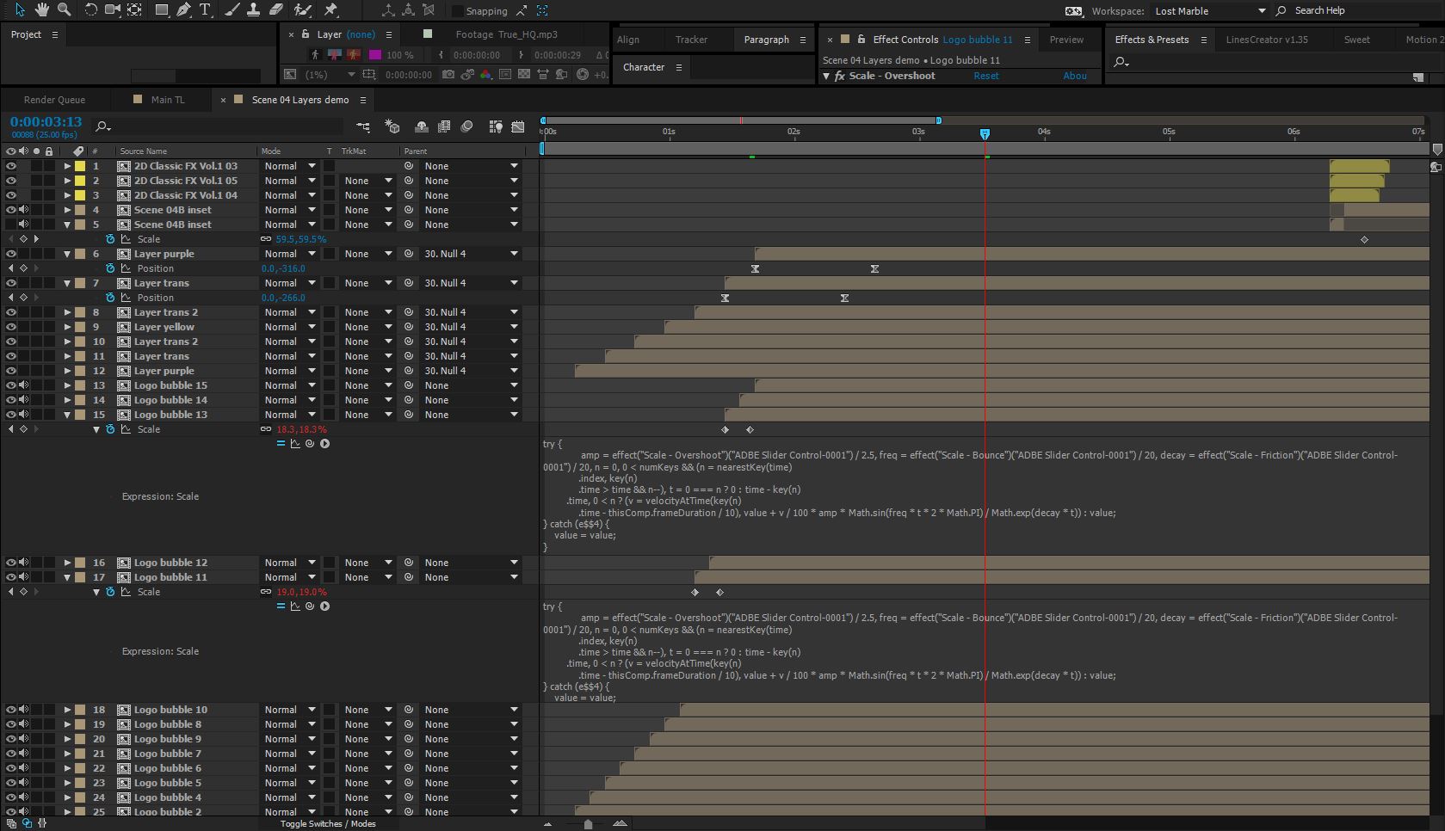
Task: Expand the Logo bubble 15 layer
Action: (67, 385)
